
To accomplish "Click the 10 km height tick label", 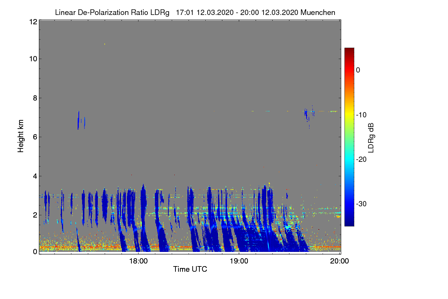I will coord(32,59).
